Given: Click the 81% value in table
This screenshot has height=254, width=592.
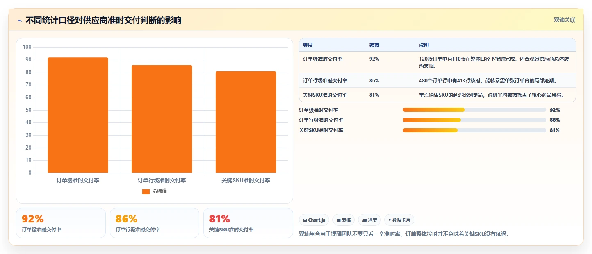Looking at the screenshot, I should [374, 95].
